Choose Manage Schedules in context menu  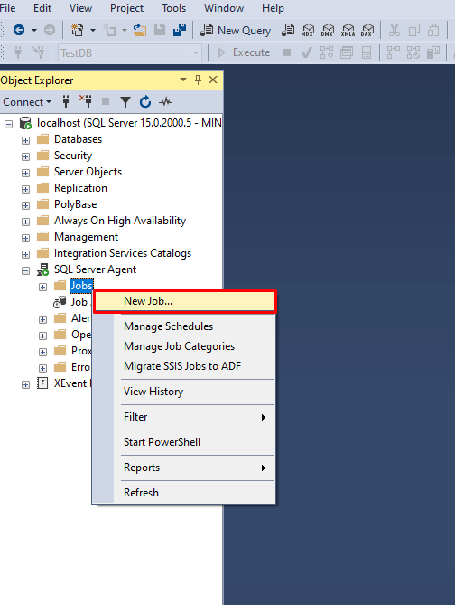(168, 326)
